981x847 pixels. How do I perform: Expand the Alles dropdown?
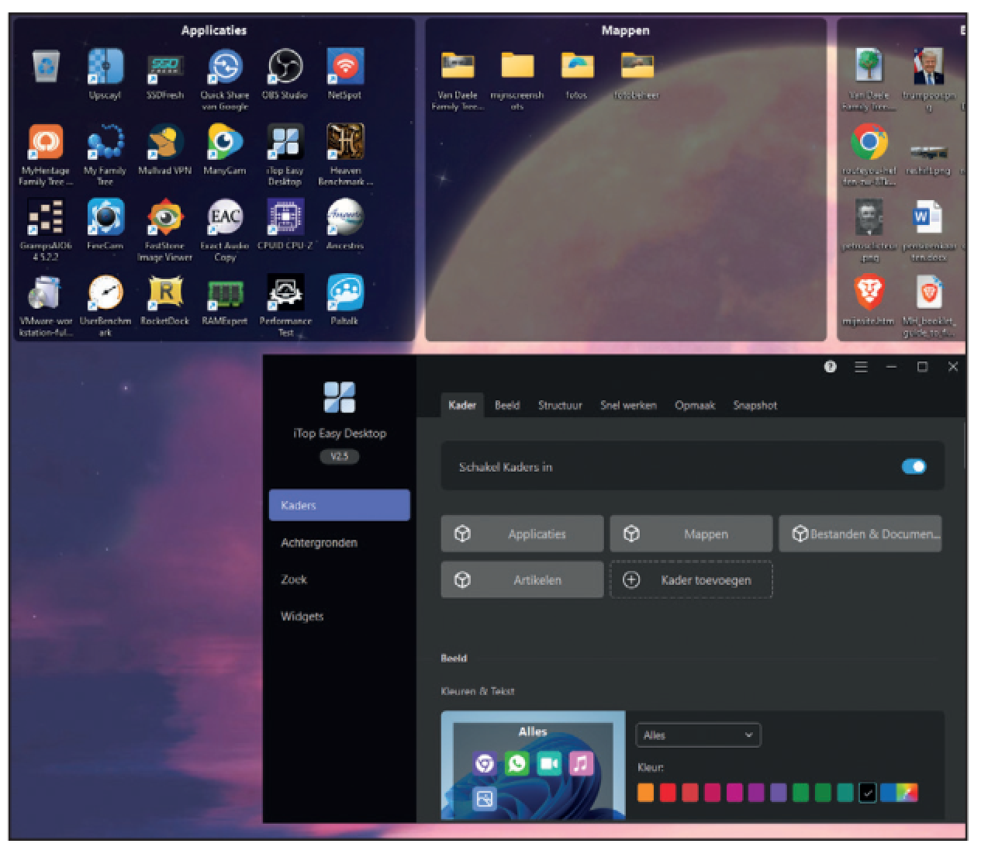click(698, 735)
